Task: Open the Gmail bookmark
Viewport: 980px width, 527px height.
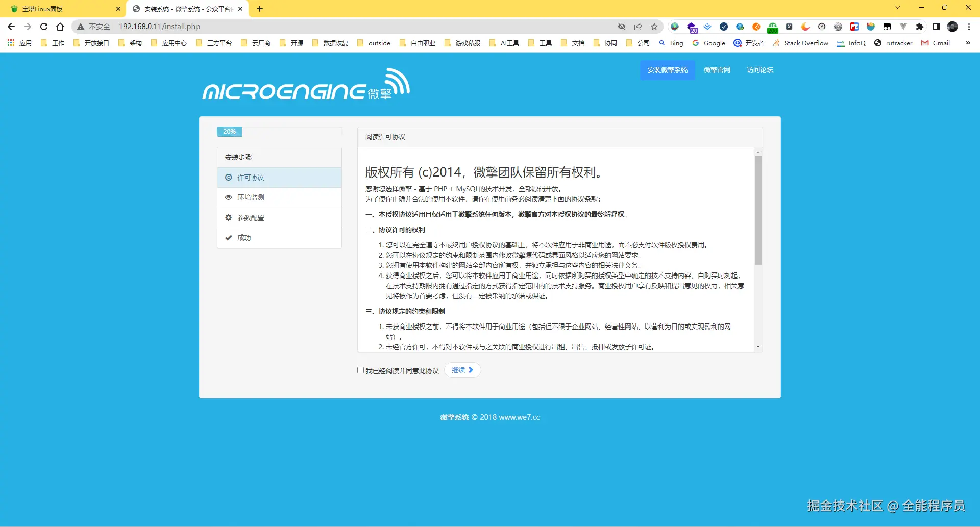Action: (x=936, y=43)
